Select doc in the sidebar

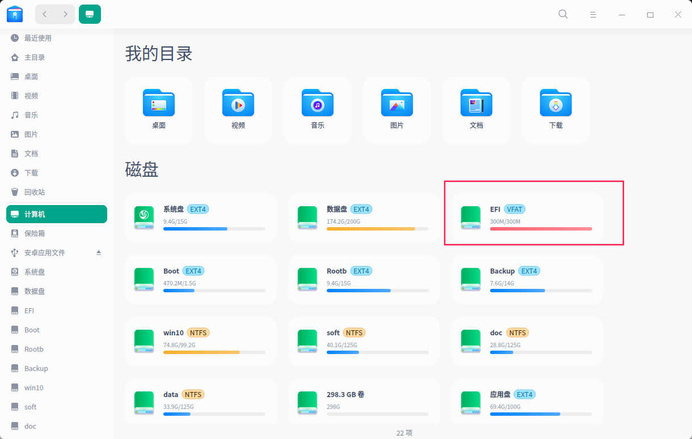click(57, 426)
